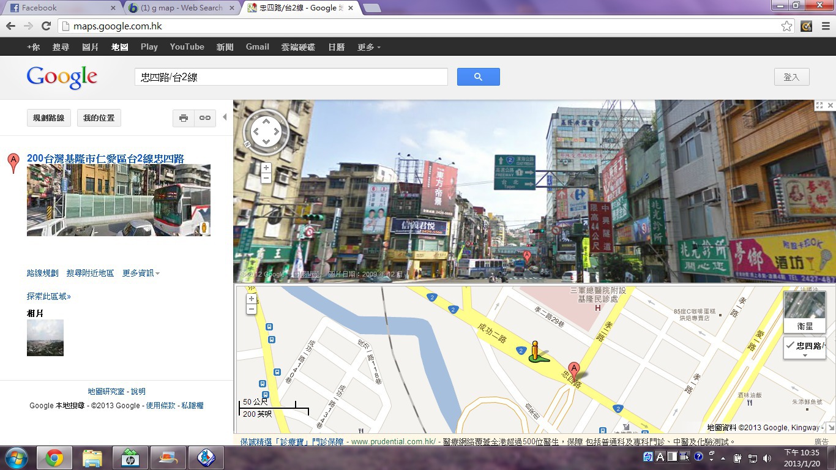Viewport: 836px width, 470px height.
Task: Open the prudential.com.hk ad link
Action: coord(393,441)
